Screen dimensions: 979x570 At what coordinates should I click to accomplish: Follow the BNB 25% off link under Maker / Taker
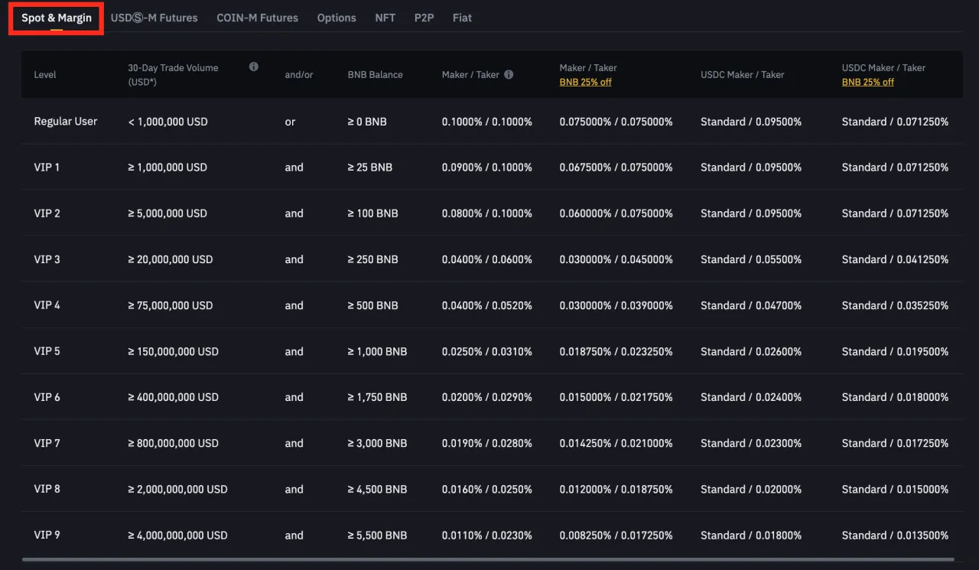pos(586,82)
